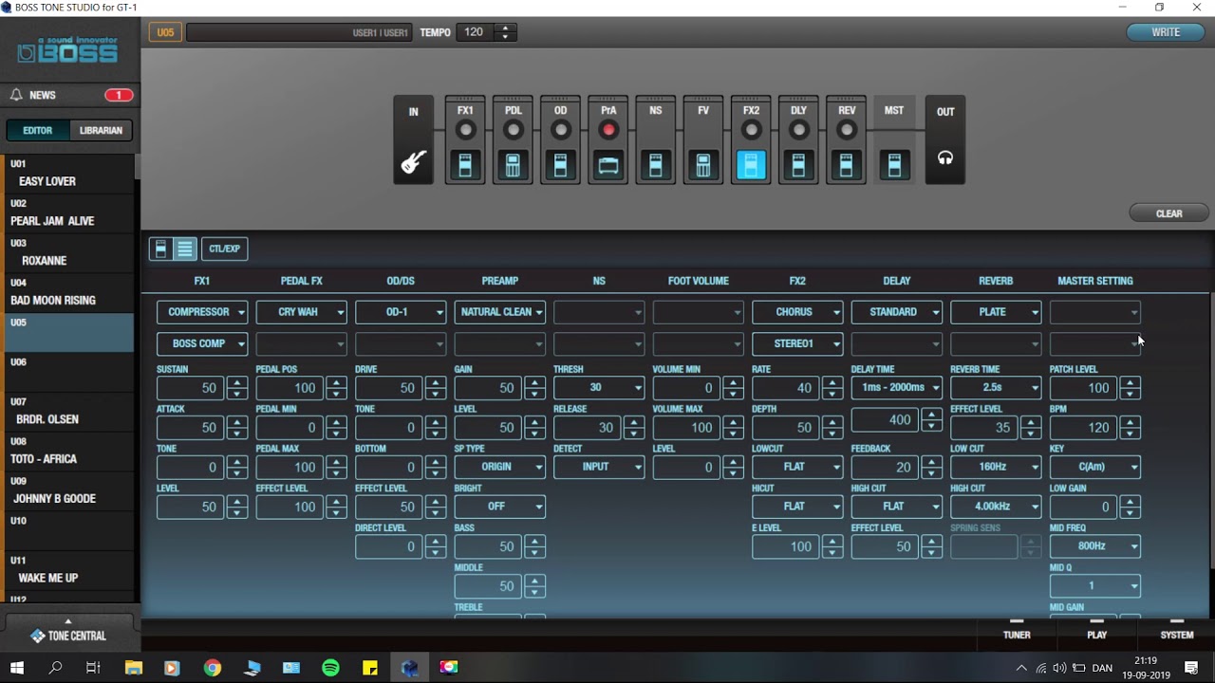Open the FX1 pedal in signal chain
Viewport: 1215px width, 683px height.
coord(465,165)
